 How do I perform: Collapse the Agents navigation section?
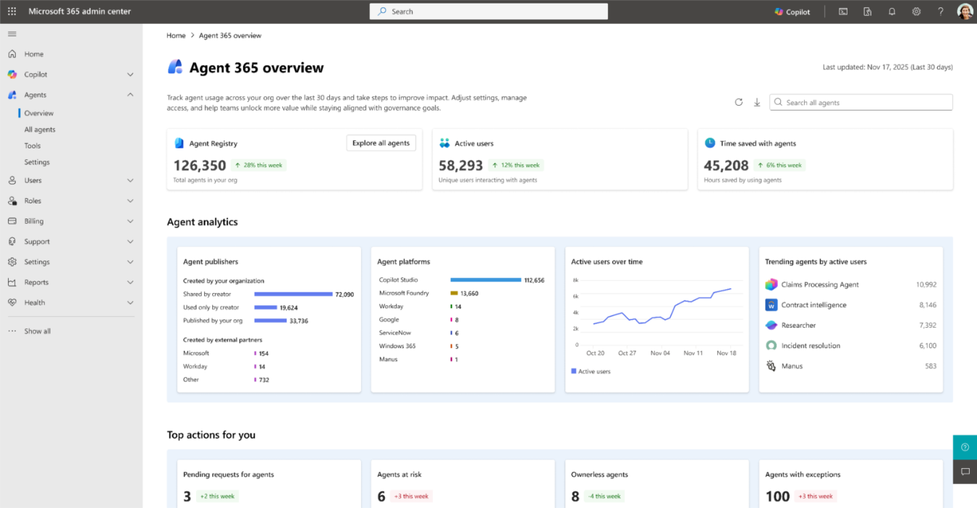130,95
